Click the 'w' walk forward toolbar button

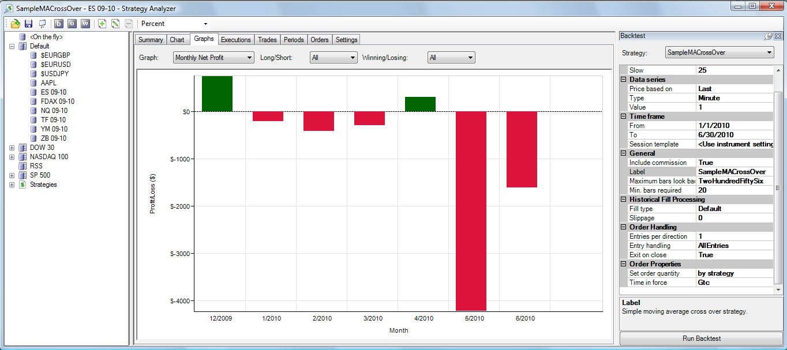[85, 24]
